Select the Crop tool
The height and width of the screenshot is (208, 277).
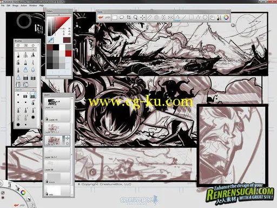tap(129, 17)
